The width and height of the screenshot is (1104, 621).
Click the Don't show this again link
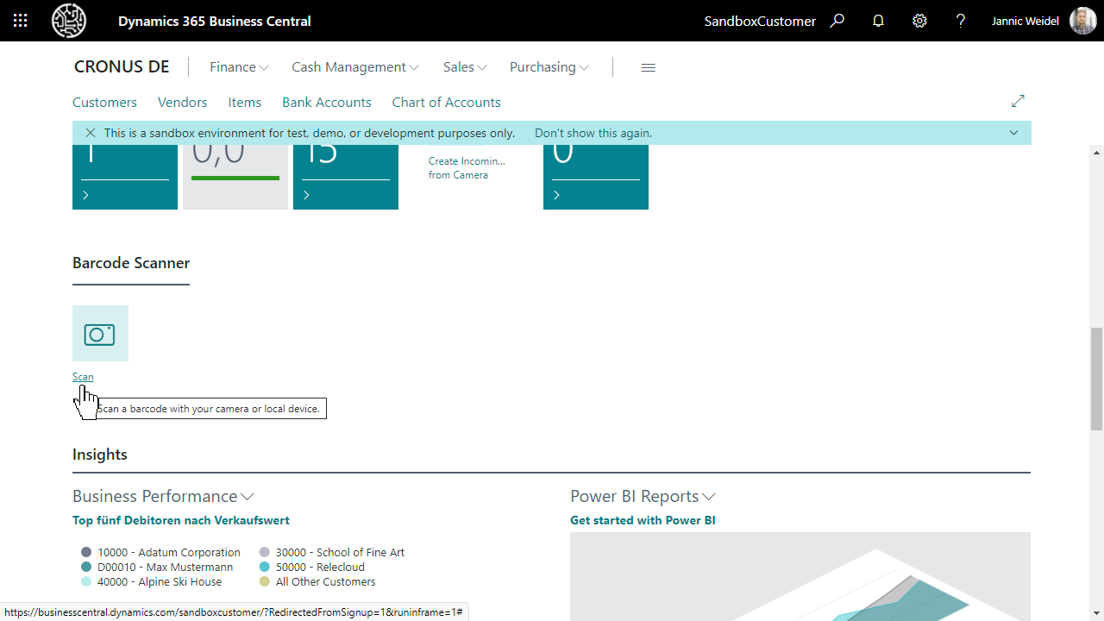(x=593, y=133)
